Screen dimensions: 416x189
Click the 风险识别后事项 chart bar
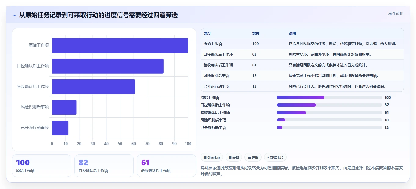pyautogui.click(x=64, y=107)
